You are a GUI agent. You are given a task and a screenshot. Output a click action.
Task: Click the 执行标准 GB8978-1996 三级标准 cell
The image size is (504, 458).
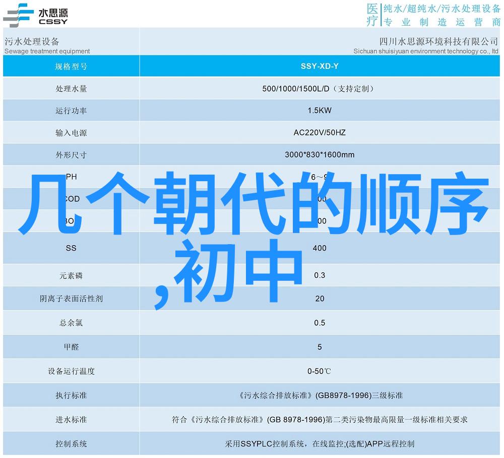coord(320,396)
